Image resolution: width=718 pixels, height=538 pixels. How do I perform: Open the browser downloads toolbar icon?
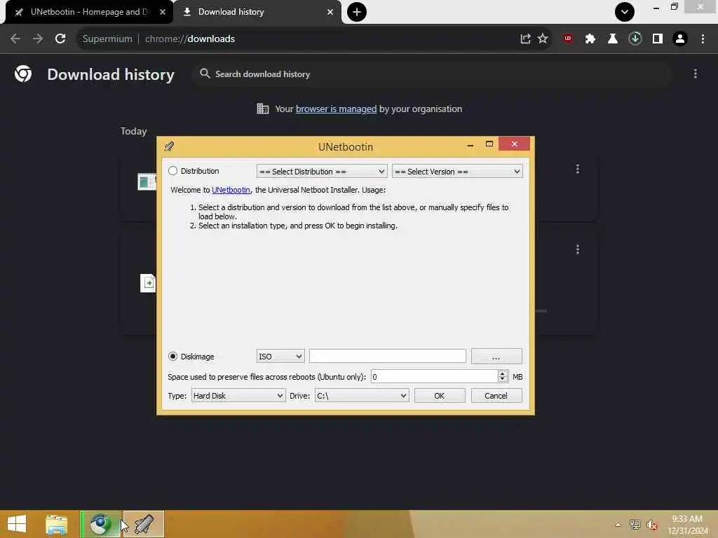[x=635, y=39]
